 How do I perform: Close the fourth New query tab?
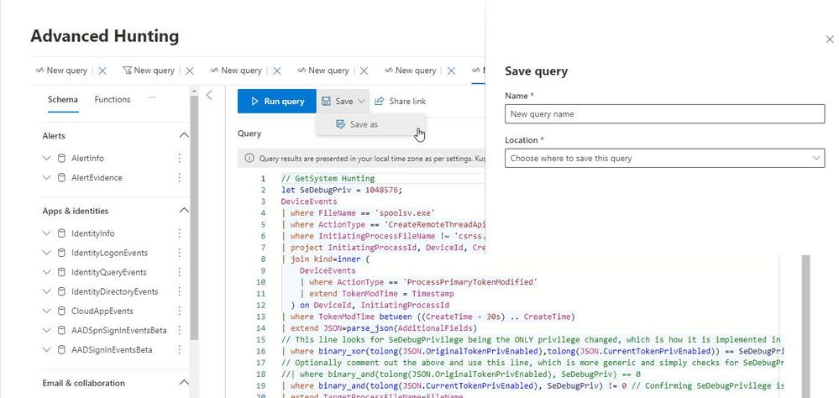coord(364,71)
